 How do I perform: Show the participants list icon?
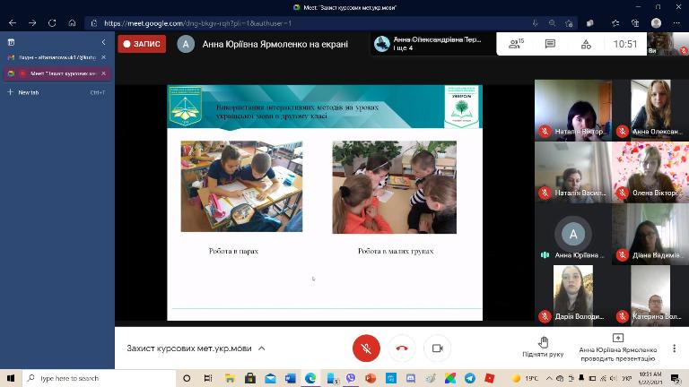[516, 44]
